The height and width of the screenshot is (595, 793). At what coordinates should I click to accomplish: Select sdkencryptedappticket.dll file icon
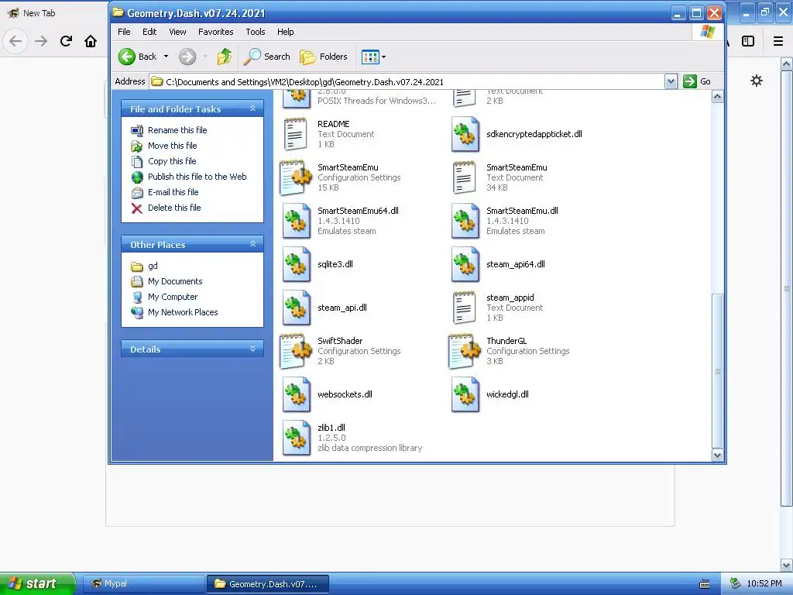[x=465, y=134]
